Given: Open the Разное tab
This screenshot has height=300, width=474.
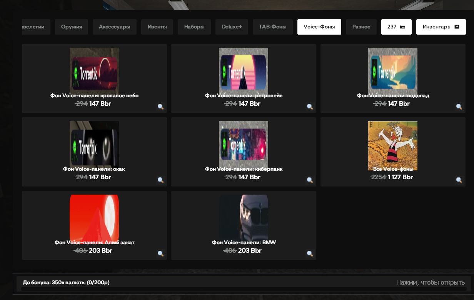Looking at the screenshot, I should point(361,27).
